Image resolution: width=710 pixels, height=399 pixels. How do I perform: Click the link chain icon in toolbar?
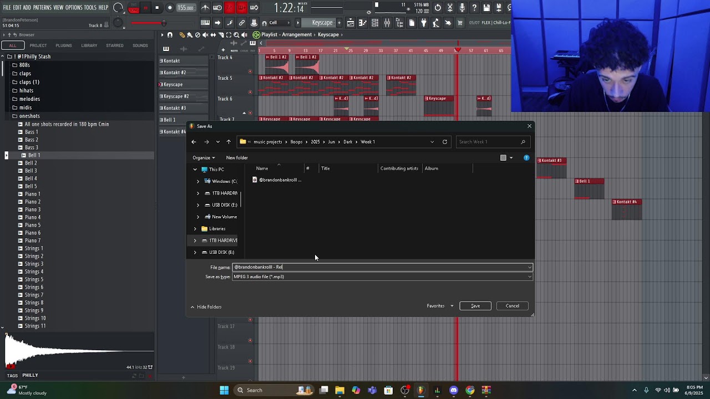pyautogui.click(x=242, y=23)
